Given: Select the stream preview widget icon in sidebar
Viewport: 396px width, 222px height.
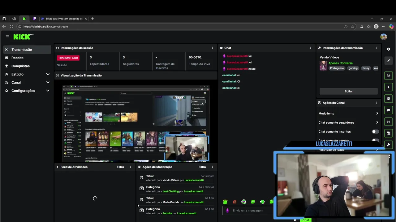Looking at the screenshot, I should point(389,76).
